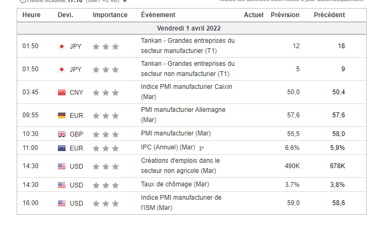Click the importance stars in the Caixin PMI row
This screenshot has height=226, width=372.
(106, 93)
